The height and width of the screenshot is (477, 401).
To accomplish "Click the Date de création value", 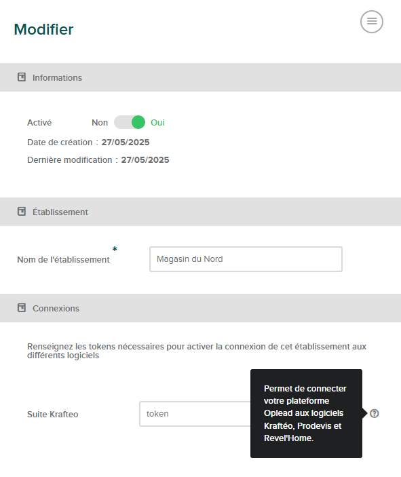I will coord(126,142).
